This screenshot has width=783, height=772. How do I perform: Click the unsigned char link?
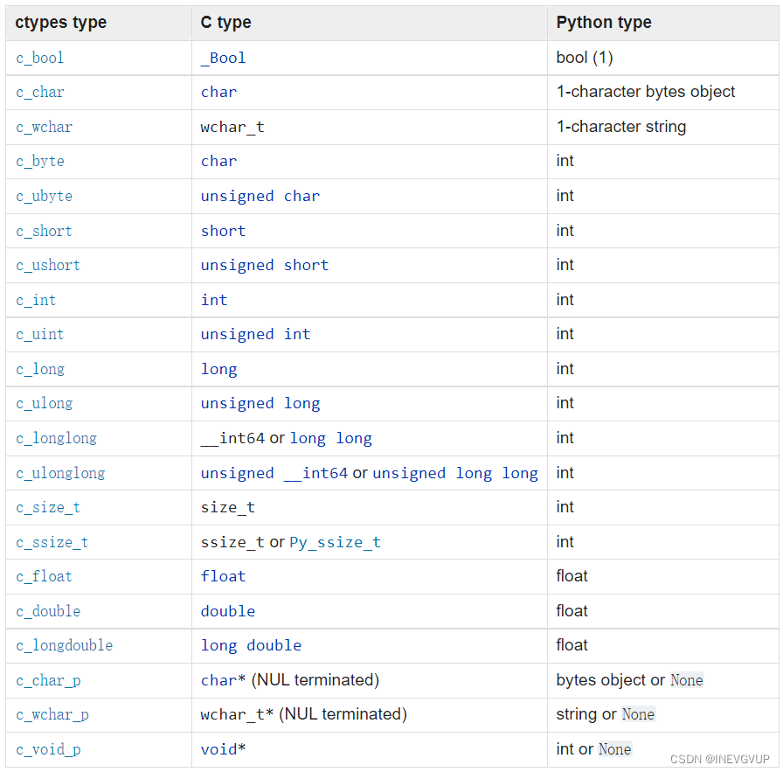point(260,196)
